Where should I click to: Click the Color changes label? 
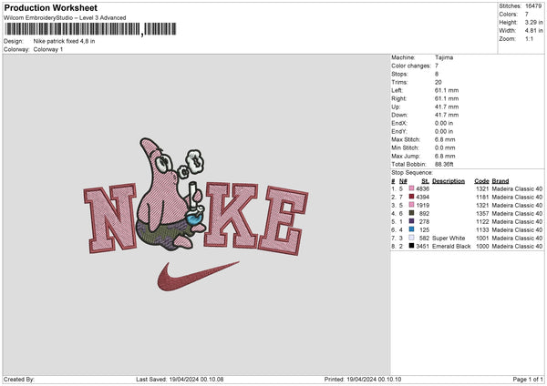pos(411,66)
